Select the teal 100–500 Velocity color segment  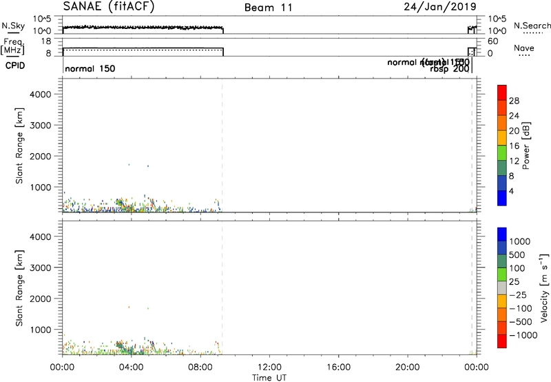[x=502, y=261]
